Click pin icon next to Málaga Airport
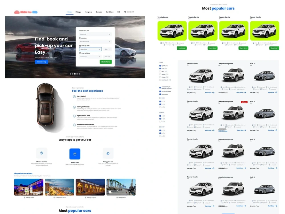Screen dimensions: 285x214 tap(85, 197)
